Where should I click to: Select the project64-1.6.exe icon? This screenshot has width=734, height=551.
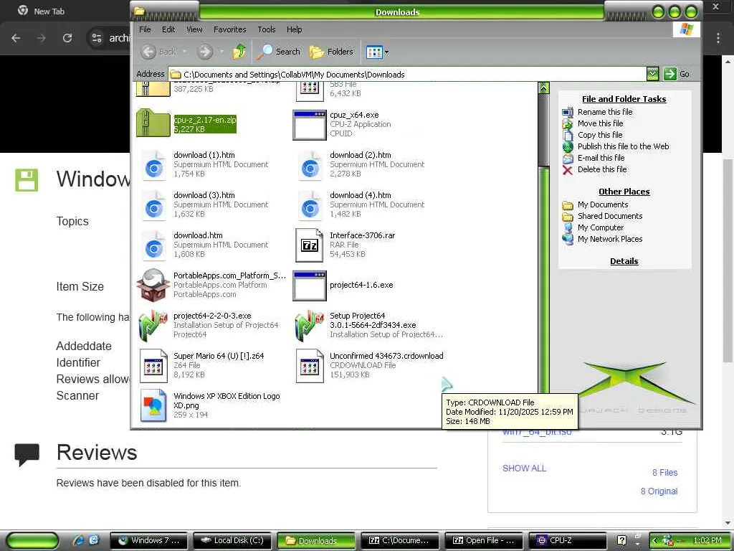click(310, 286)
